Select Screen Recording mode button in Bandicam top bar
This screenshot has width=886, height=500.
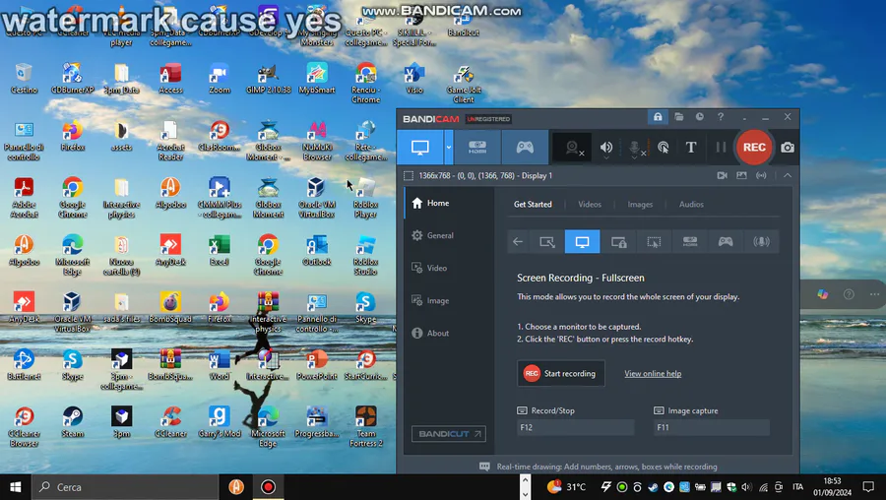click(x=419, y=148)
